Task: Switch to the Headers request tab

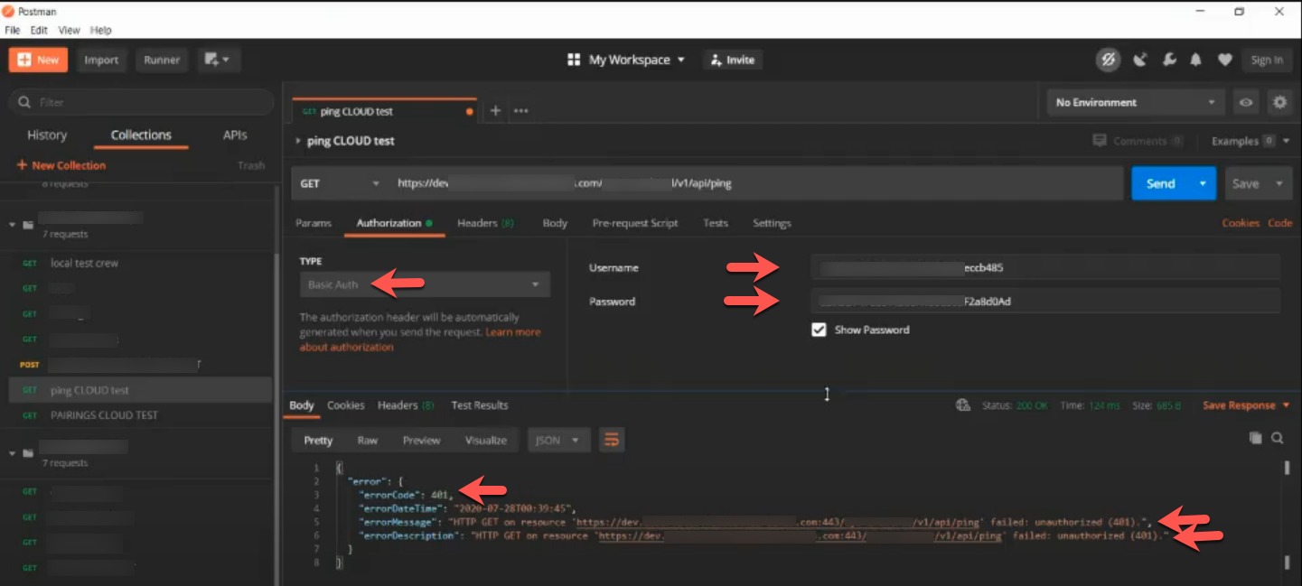Action: point(484,223)
